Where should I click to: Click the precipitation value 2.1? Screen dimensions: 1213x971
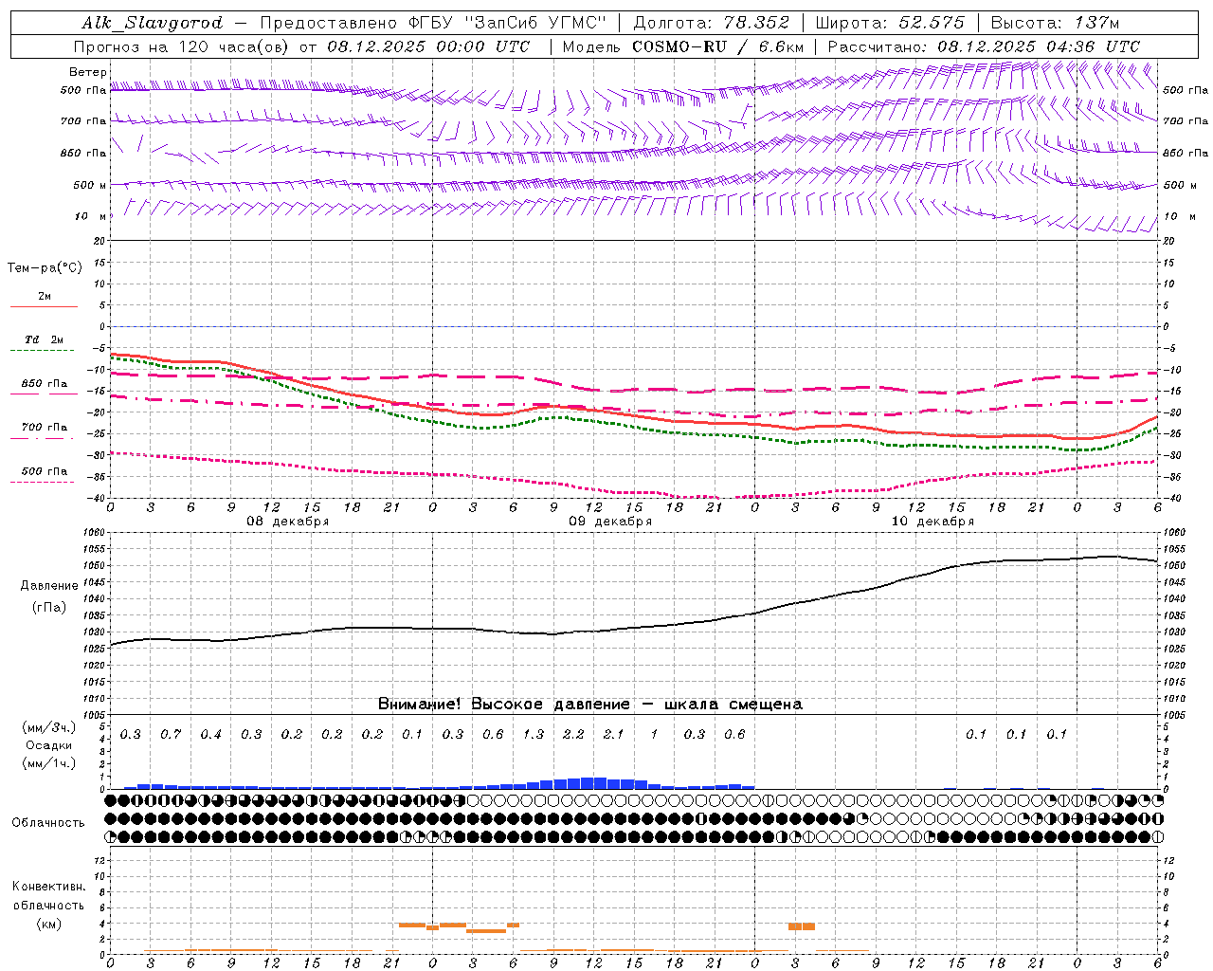pos(614,734)
